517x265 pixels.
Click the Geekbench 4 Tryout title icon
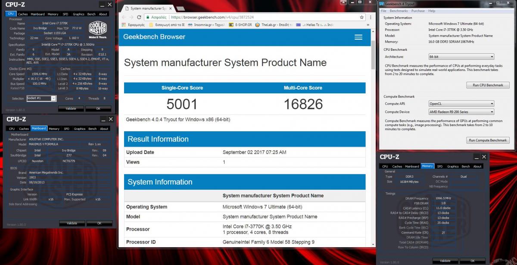[x=382, y=4]
